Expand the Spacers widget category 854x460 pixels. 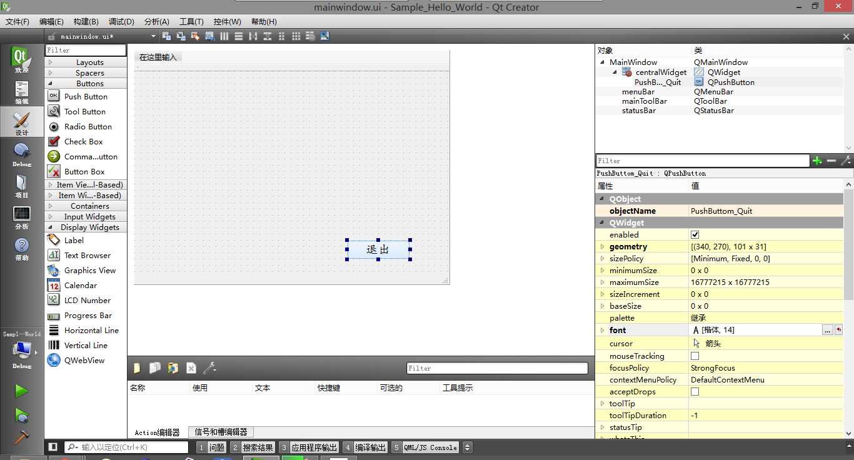click(86, 73)
